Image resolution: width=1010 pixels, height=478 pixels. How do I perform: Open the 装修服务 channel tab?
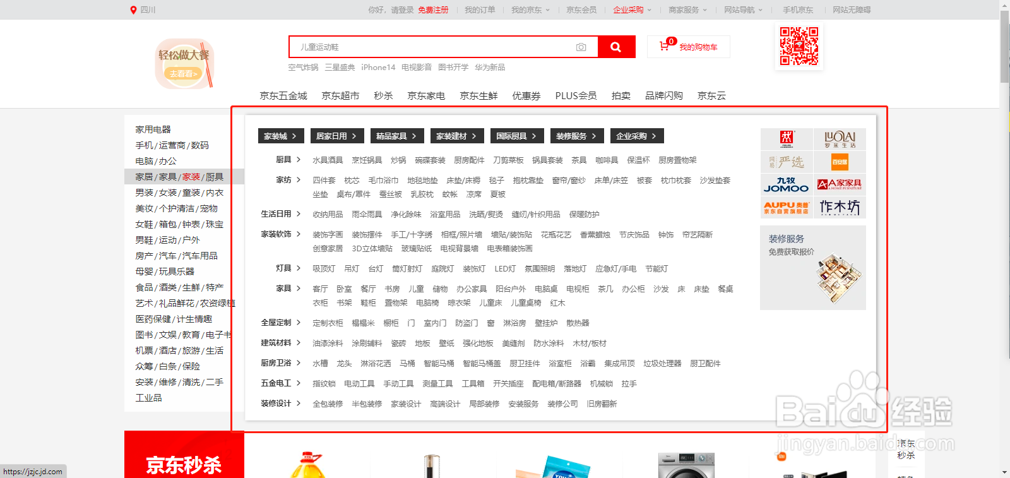pos(577,136)
